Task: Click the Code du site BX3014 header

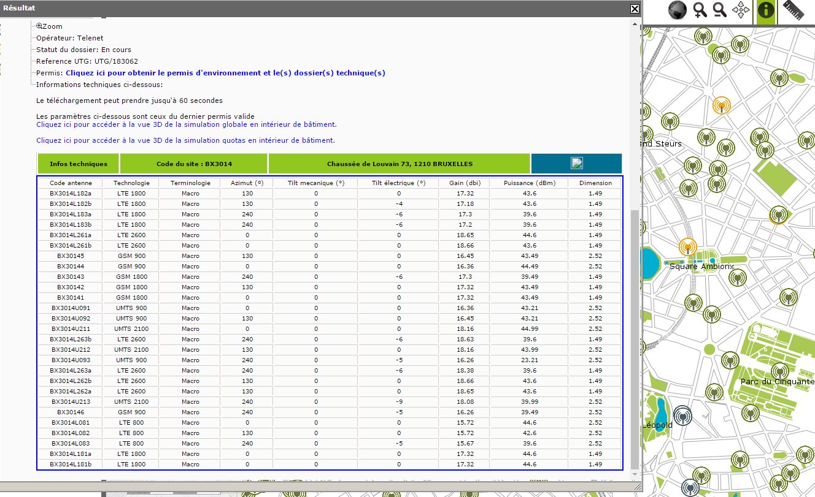Action: point(194,164)
